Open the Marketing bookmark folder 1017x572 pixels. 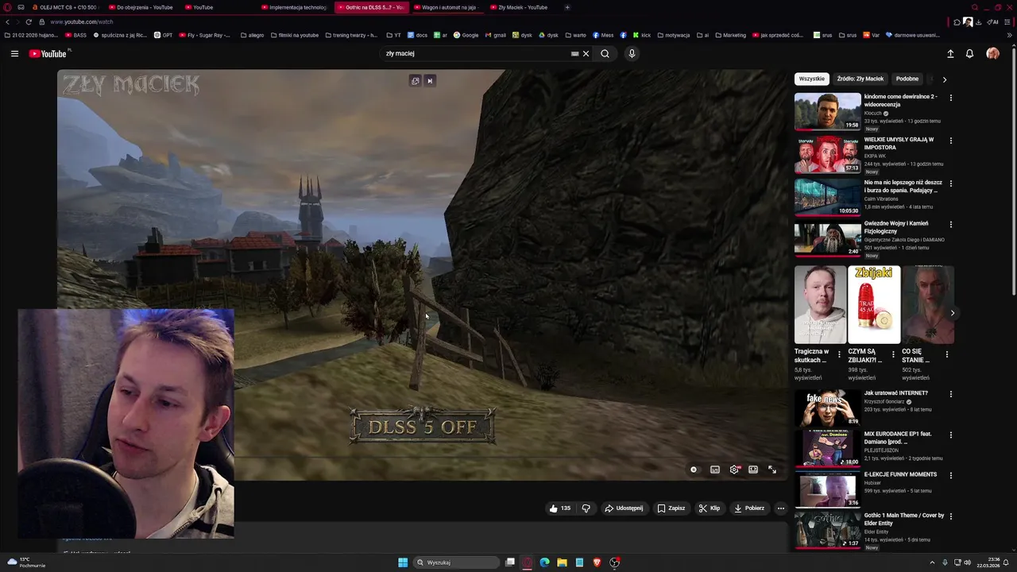[x=730, y=35]
